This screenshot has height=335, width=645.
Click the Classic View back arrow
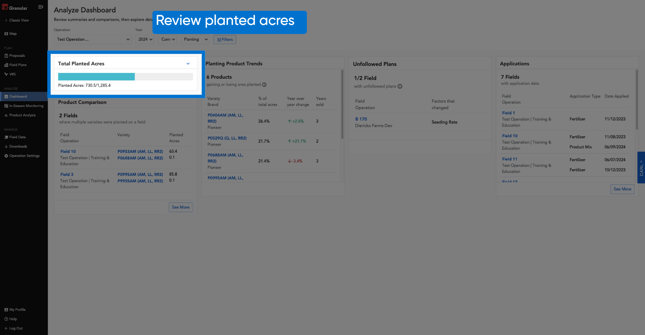[6, 21]
